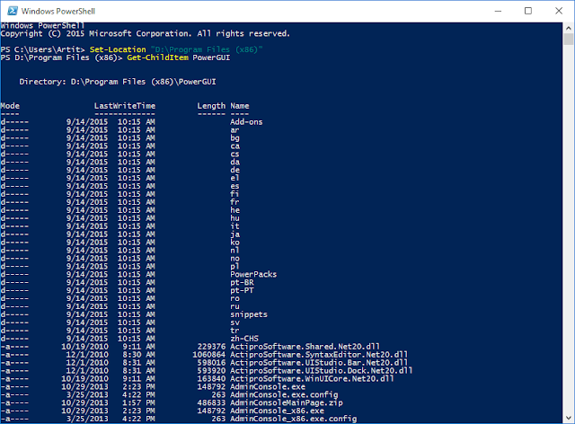Click the bg directory name
The image size is (575, 424).
point(235,138)
